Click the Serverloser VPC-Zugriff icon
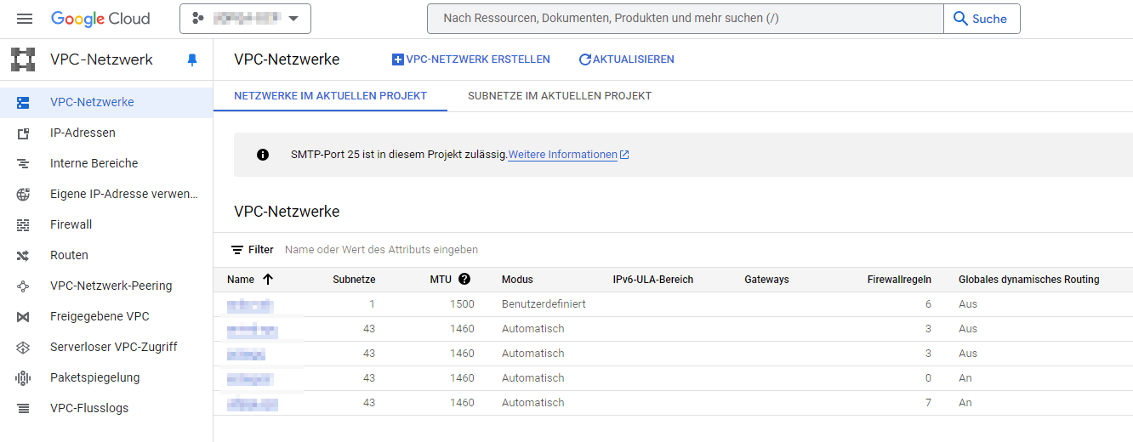 tap(23, 348)
